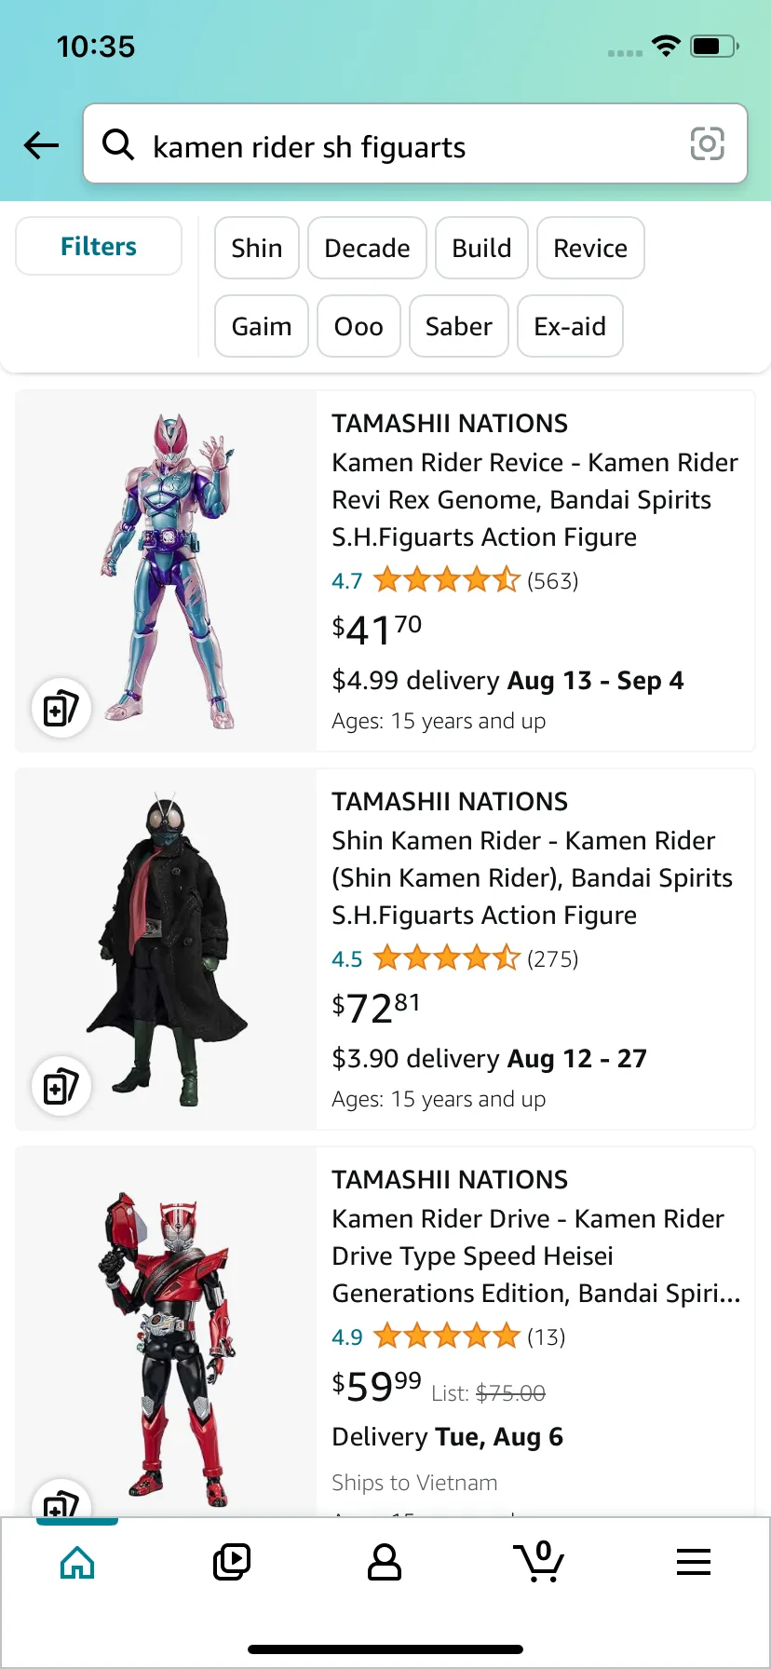This screenshot has width=771, height=1669.
Task: Tap Kamen Rider Drive figure thumbnail
Action: [x=166, y=1341]
